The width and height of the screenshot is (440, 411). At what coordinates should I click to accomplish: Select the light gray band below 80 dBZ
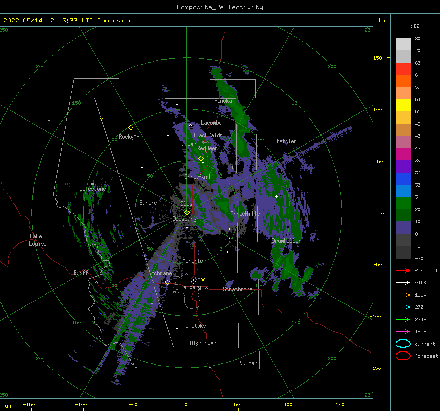[403, 44]
